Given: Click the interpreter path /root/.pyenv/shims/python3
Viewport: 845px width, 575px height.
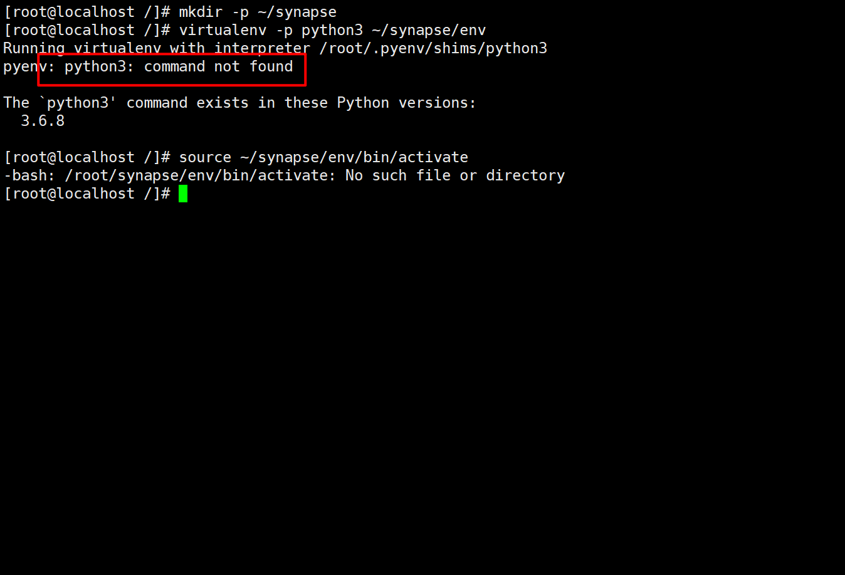Looking at the screenshot, I should (x=433, y=48).
